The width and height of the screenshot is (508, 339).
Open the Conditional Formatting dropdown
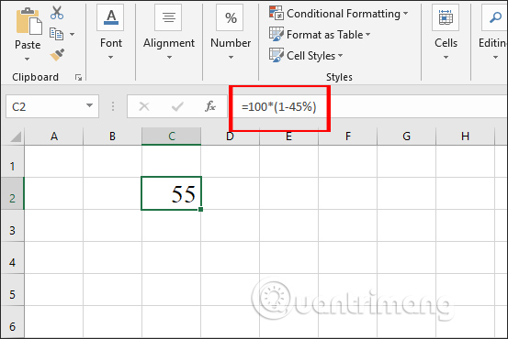339,14
